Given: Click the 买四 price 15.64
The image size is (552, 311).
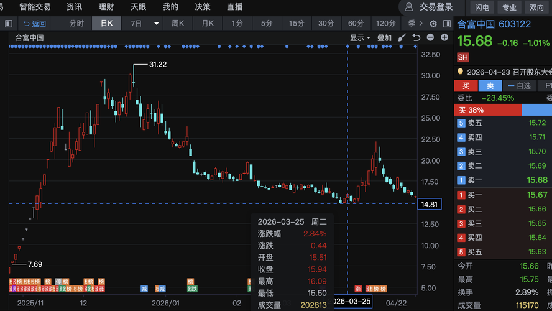Looking at the screenshot, I should (537, 238).
